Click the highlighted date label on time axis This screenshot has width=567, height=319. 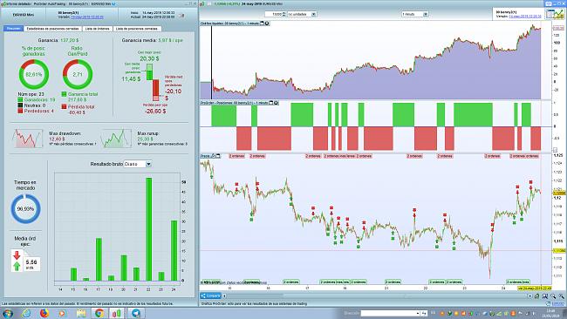coord(534,288)
